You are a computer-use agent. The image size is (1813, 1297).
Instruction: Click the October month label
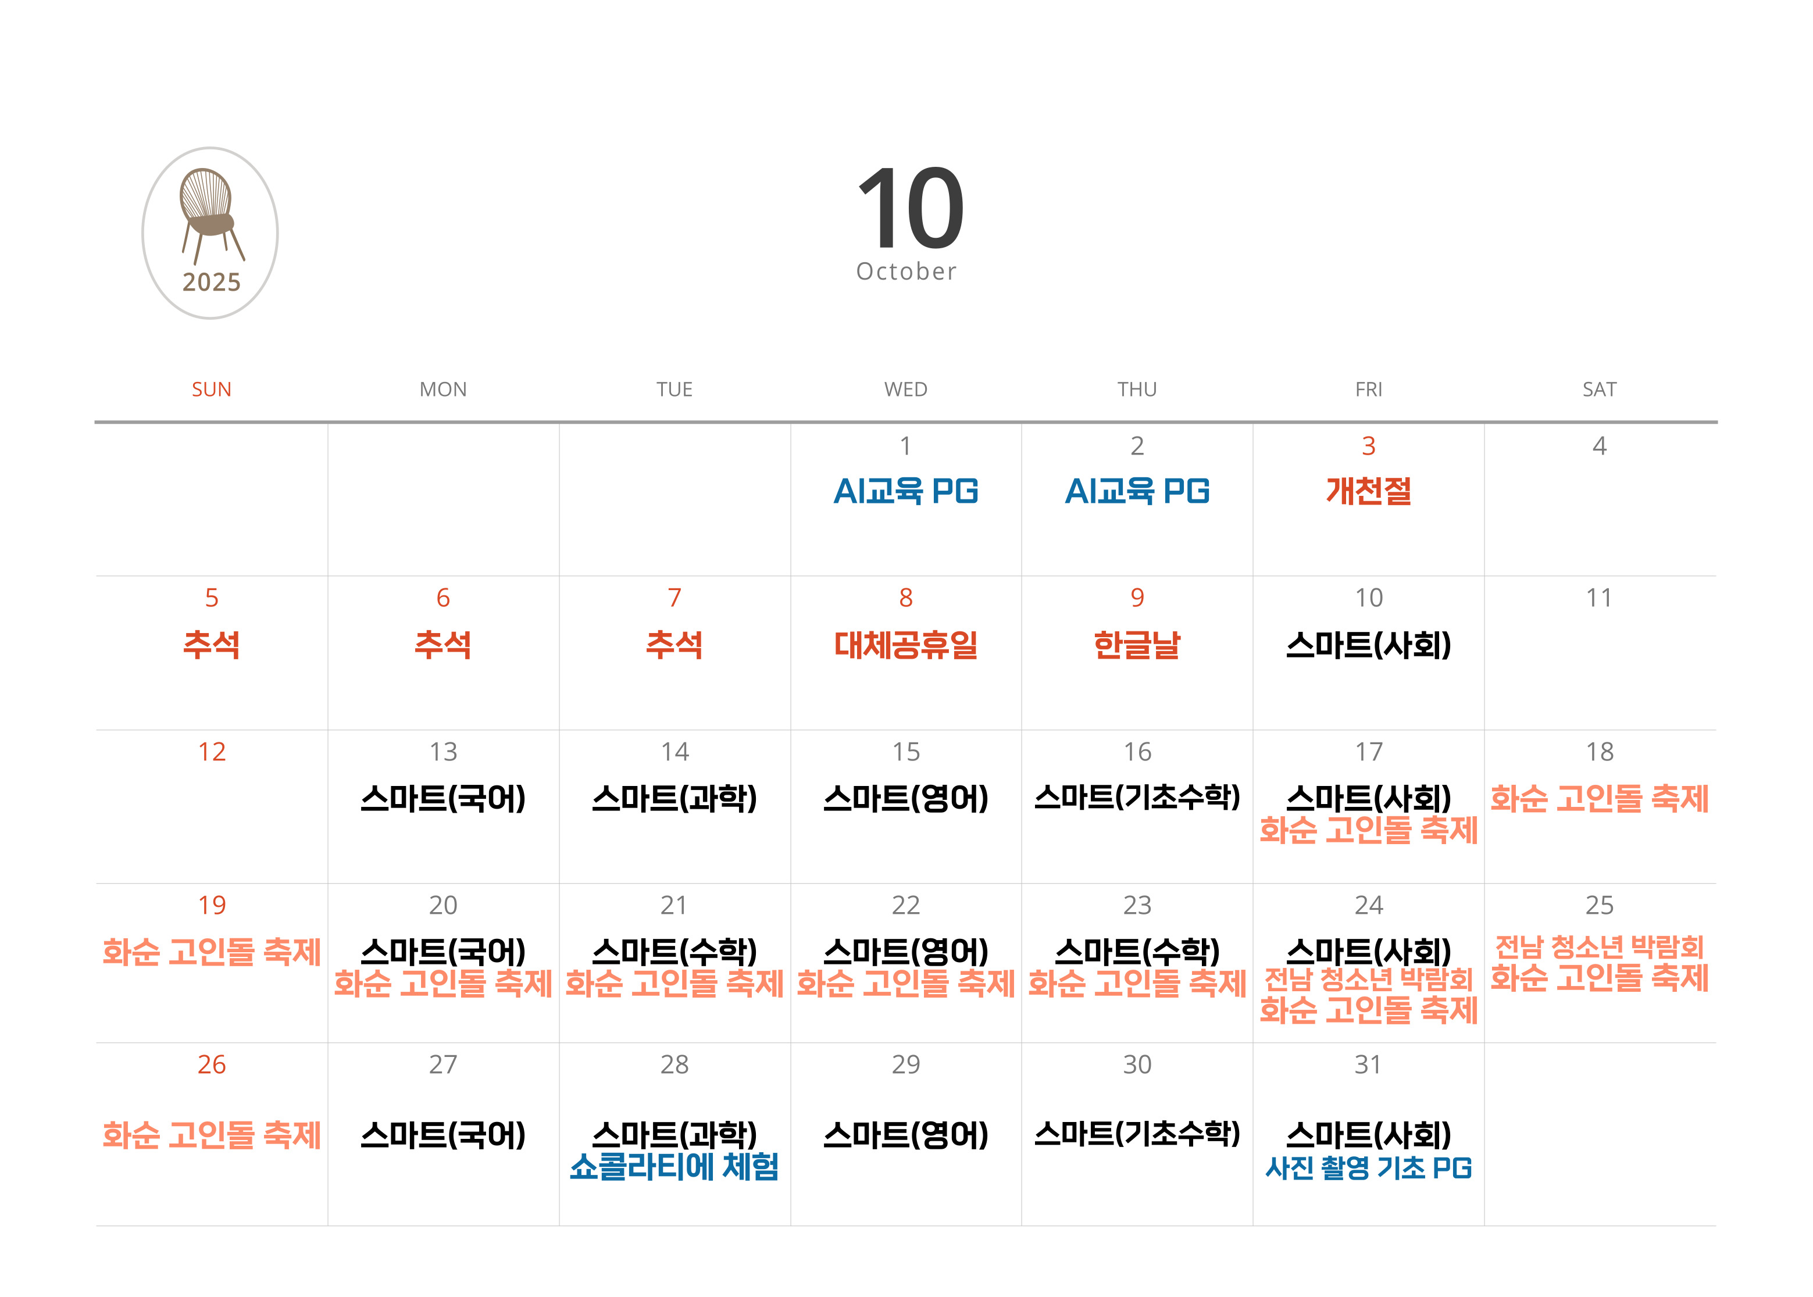906,271
